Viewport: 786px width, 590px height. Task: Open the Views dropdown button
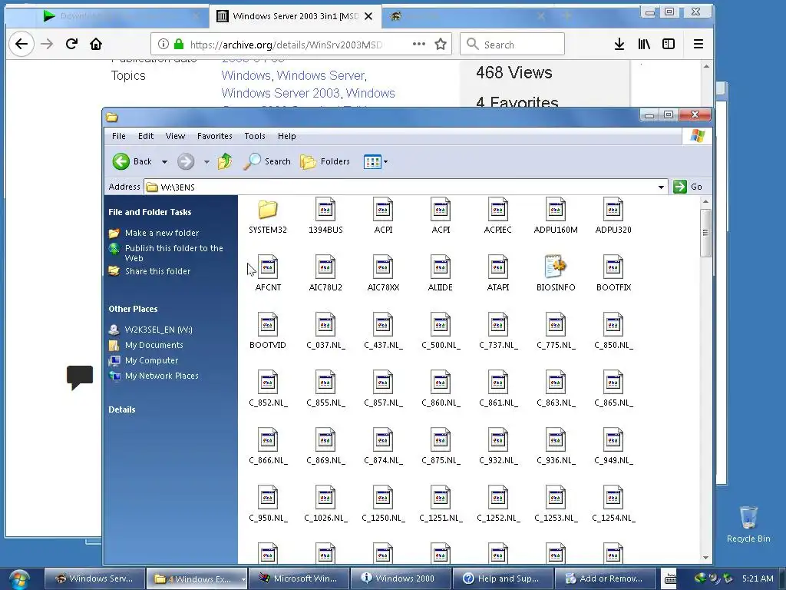pos(375,161)
